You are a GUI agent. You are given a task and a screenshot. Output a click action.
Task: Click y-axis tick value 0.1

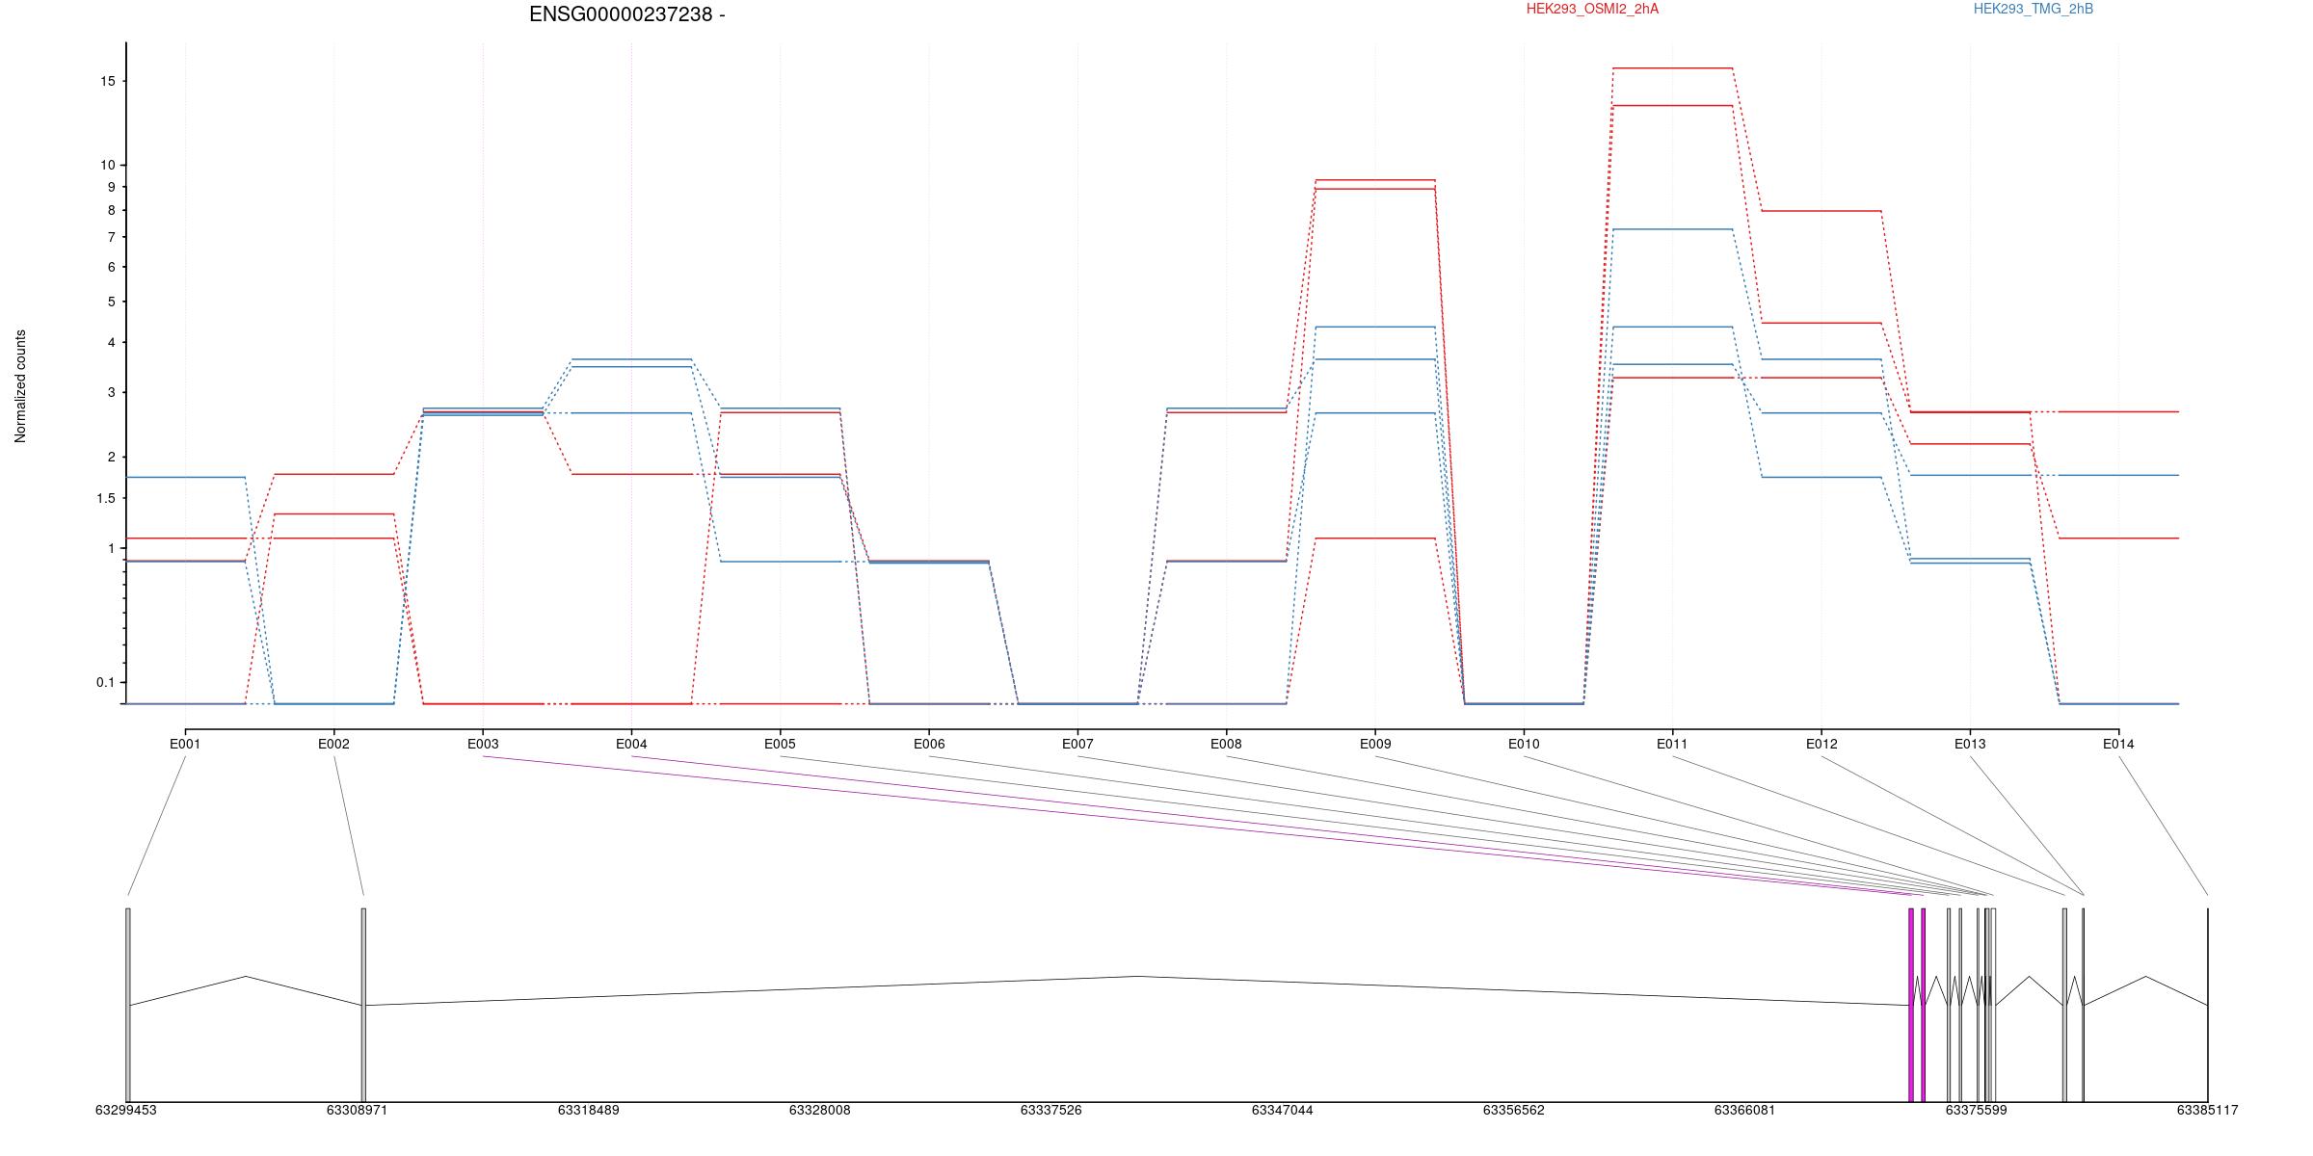tap(105, 682)
